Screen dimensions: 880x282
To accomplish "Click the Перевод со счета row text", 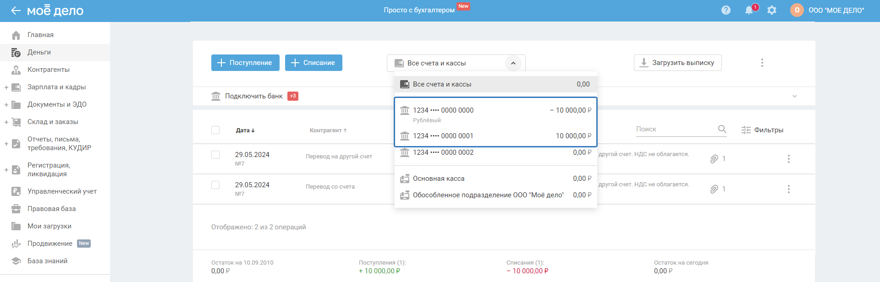I will 330,187.
